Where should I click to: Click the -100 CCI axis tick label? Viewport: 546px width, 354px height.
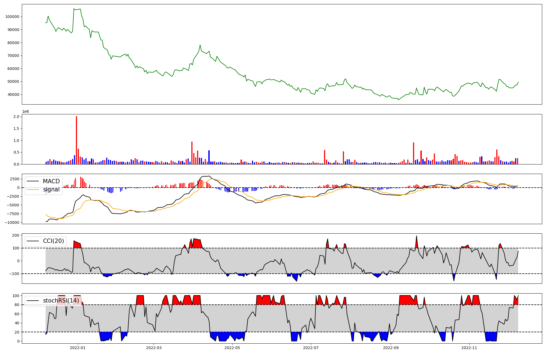point(14,274)
